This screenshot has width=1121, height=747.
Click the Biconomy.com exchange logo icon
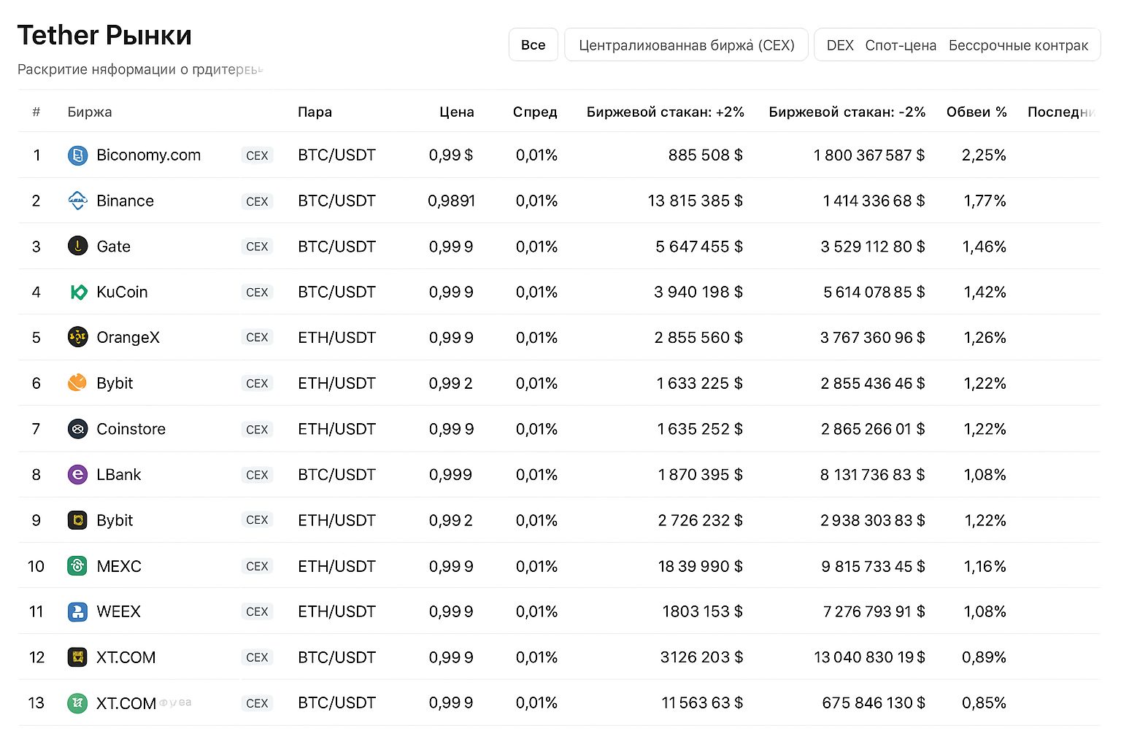coord(77,155)
